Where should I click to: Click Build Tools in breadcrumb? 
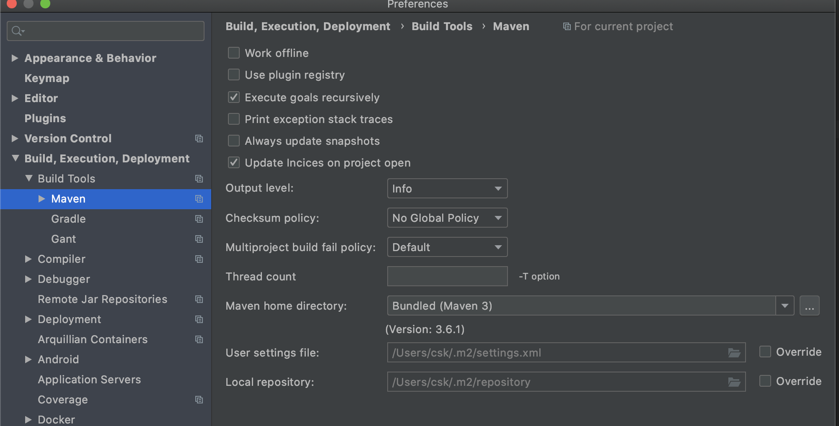point(442,26)
